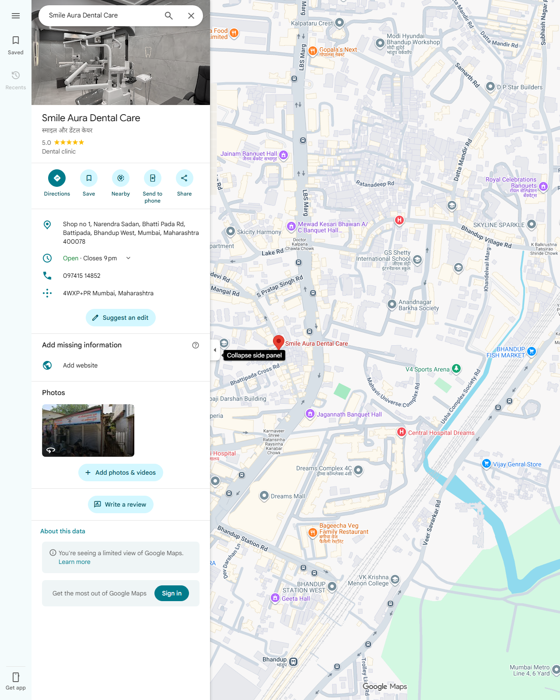Screen dimensions: 560x700
Task: Open the street view photo thumbnail
Action: pos(88,430)
